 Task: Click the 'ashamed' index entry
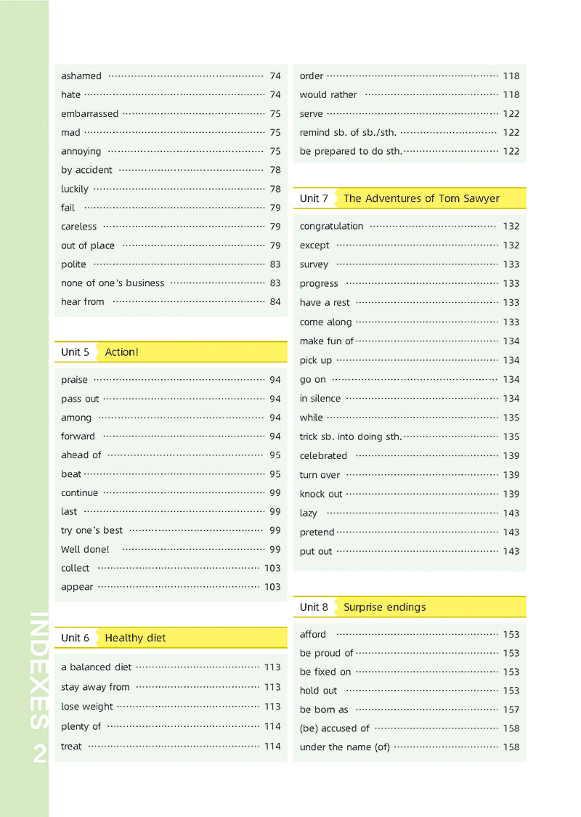[81, 76]
